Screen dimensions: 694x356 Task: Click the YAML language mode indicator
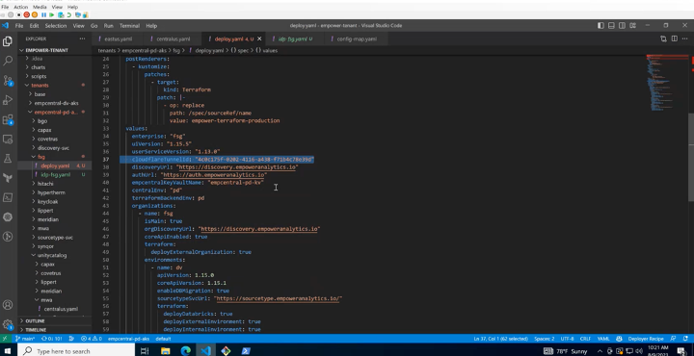(603, 339)
